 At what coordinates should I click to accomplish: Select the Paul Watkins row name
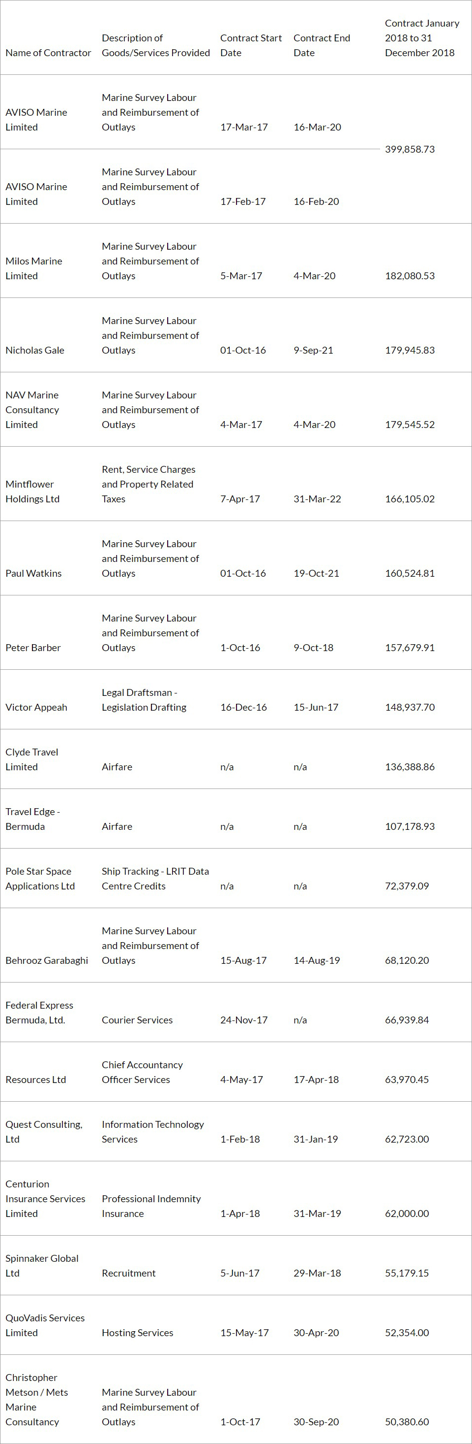point(33,573)
